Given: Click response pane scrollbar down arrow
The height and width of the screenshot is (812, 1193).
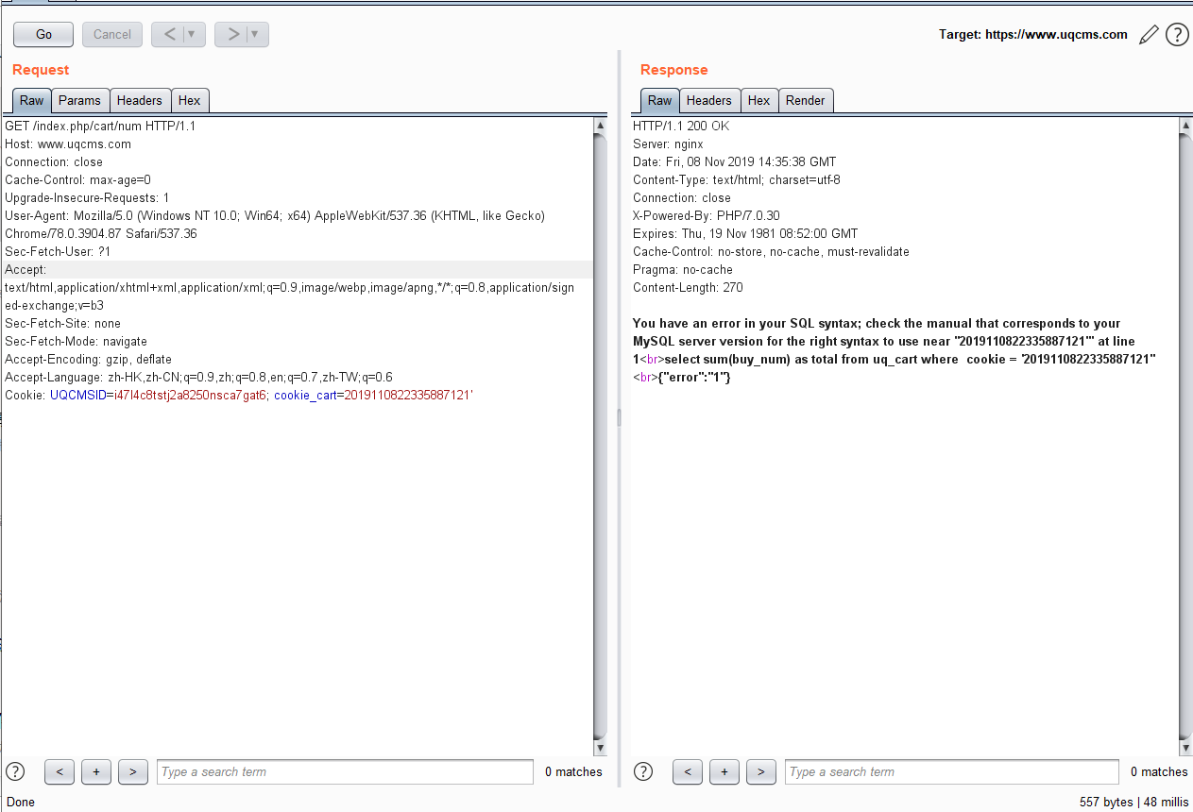Looking at the screenshot, I should coord(1185,748).
